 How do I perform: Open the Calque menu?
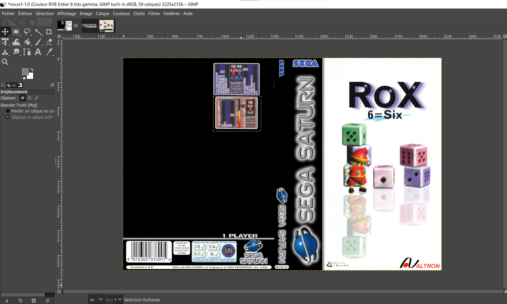[103, 13]
